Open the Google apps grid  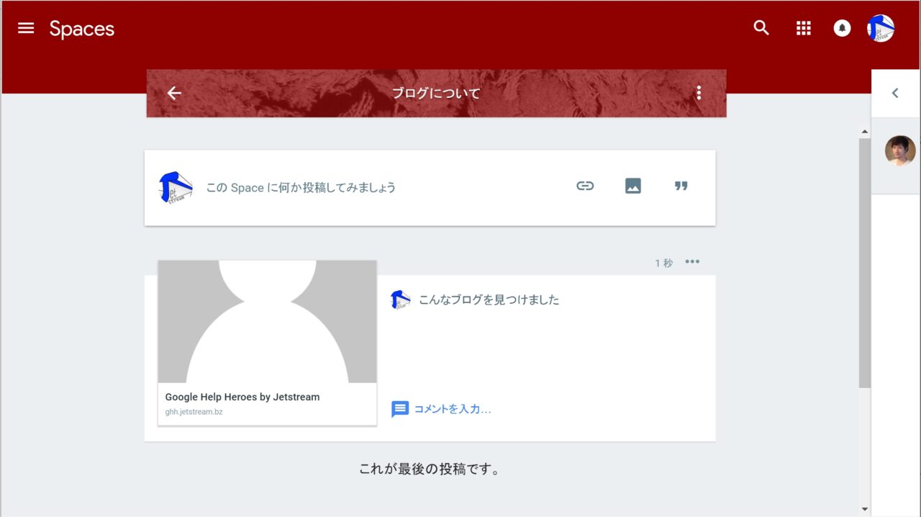(x=803, y=28)
